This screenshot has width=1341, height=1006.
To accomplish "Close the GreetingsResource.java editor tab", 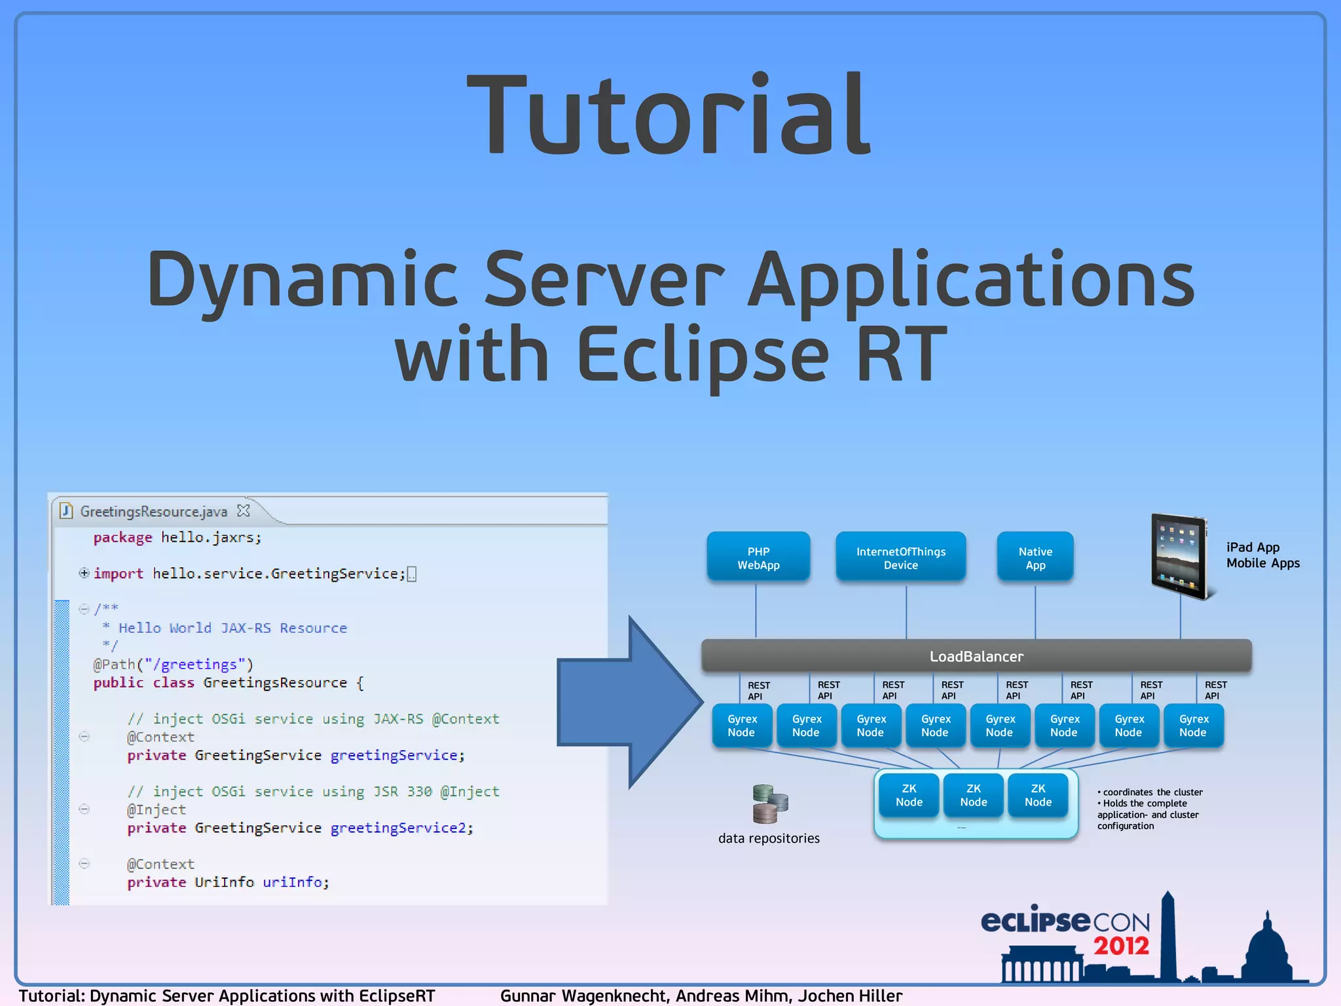I will coord(244,510).
